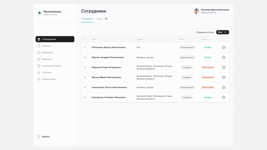267x150 pixels.
Task: Click the user avatar photo
Action: pyautogui.click(x=197, y=11)
